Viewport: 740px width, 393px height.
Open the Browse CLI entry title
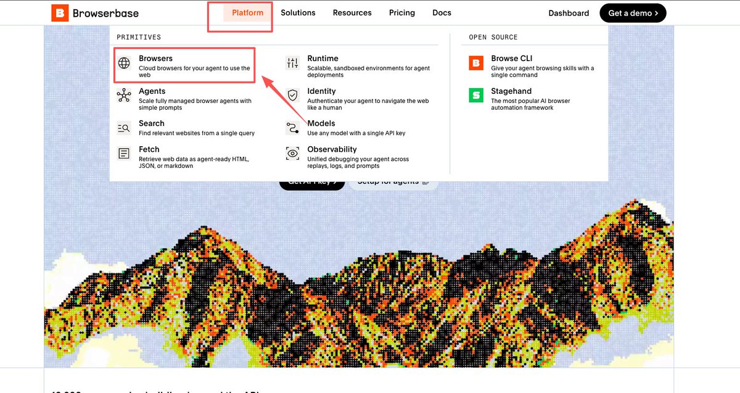511,59
